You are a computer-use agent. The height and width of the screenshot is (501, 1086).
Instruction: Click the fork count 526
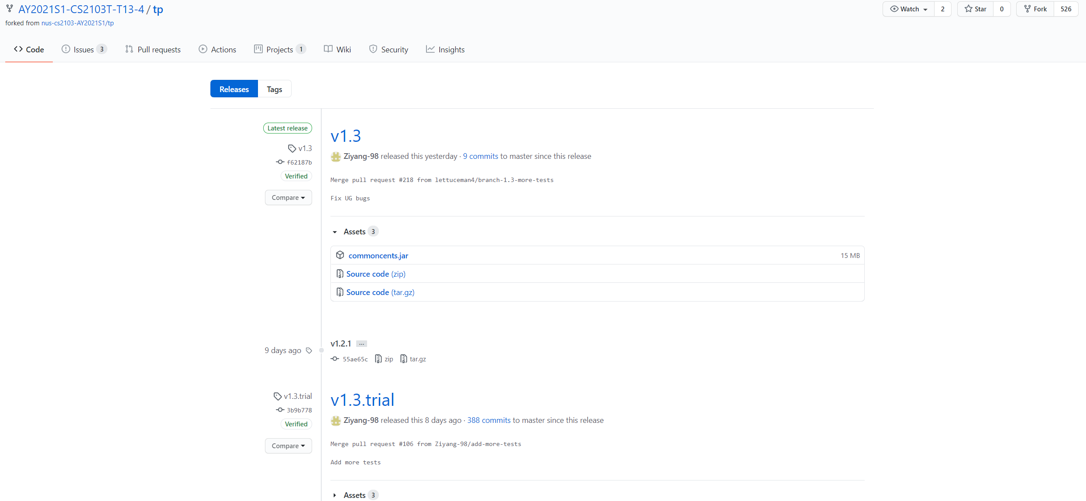coord(1066,9)
